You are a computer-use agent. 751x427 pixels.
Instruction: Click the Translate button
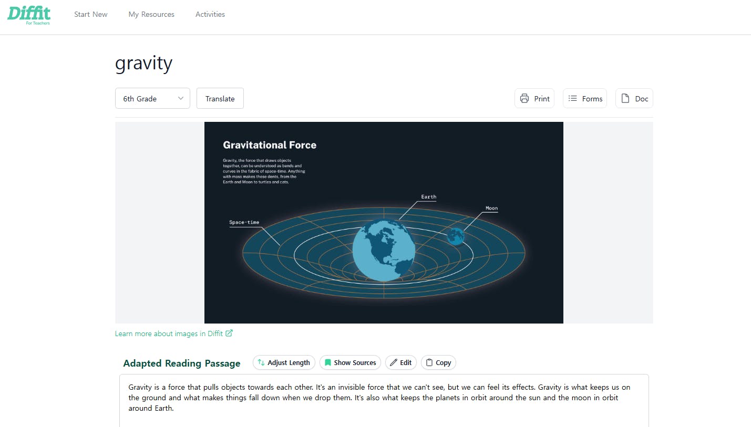point(220,98)
